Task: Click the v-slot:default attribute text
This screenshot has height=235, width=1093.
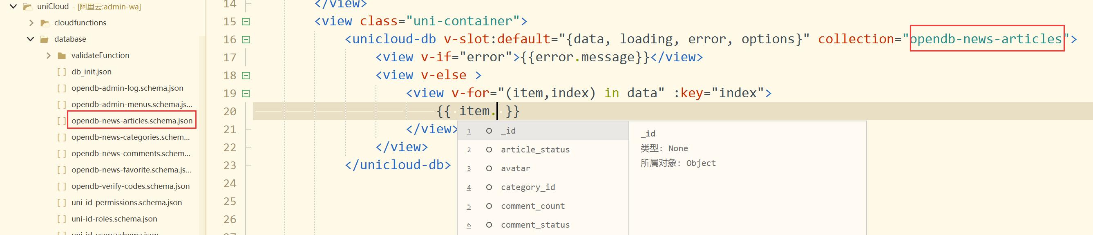Action: [x=497, y=39]
